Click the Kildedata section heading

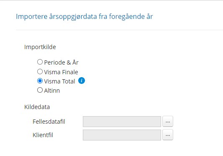click(37, 107)
